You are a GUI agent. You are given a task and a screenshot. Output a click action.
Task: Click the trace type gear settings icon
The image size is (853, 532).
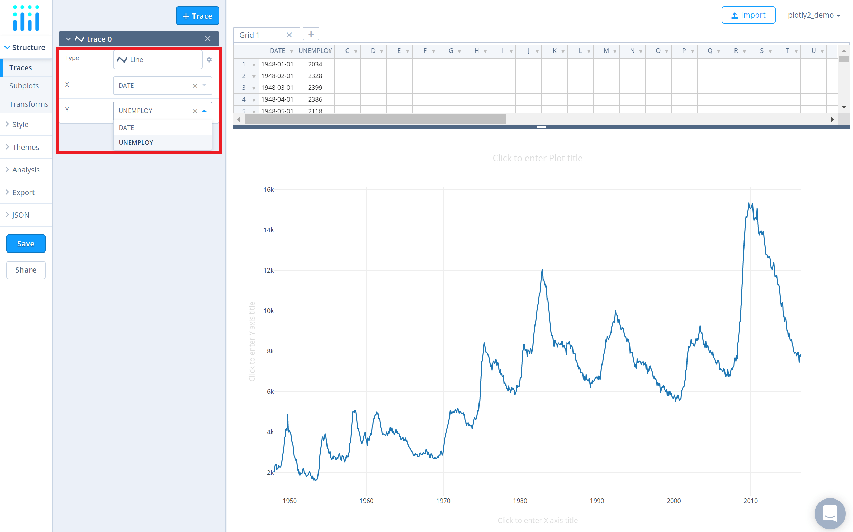coord(209,60)
